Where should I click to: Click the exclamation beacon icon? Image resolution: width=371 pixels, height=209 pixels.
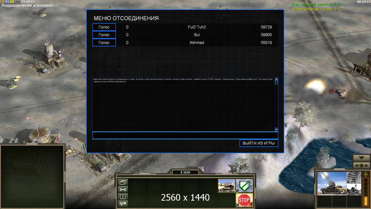123,197
